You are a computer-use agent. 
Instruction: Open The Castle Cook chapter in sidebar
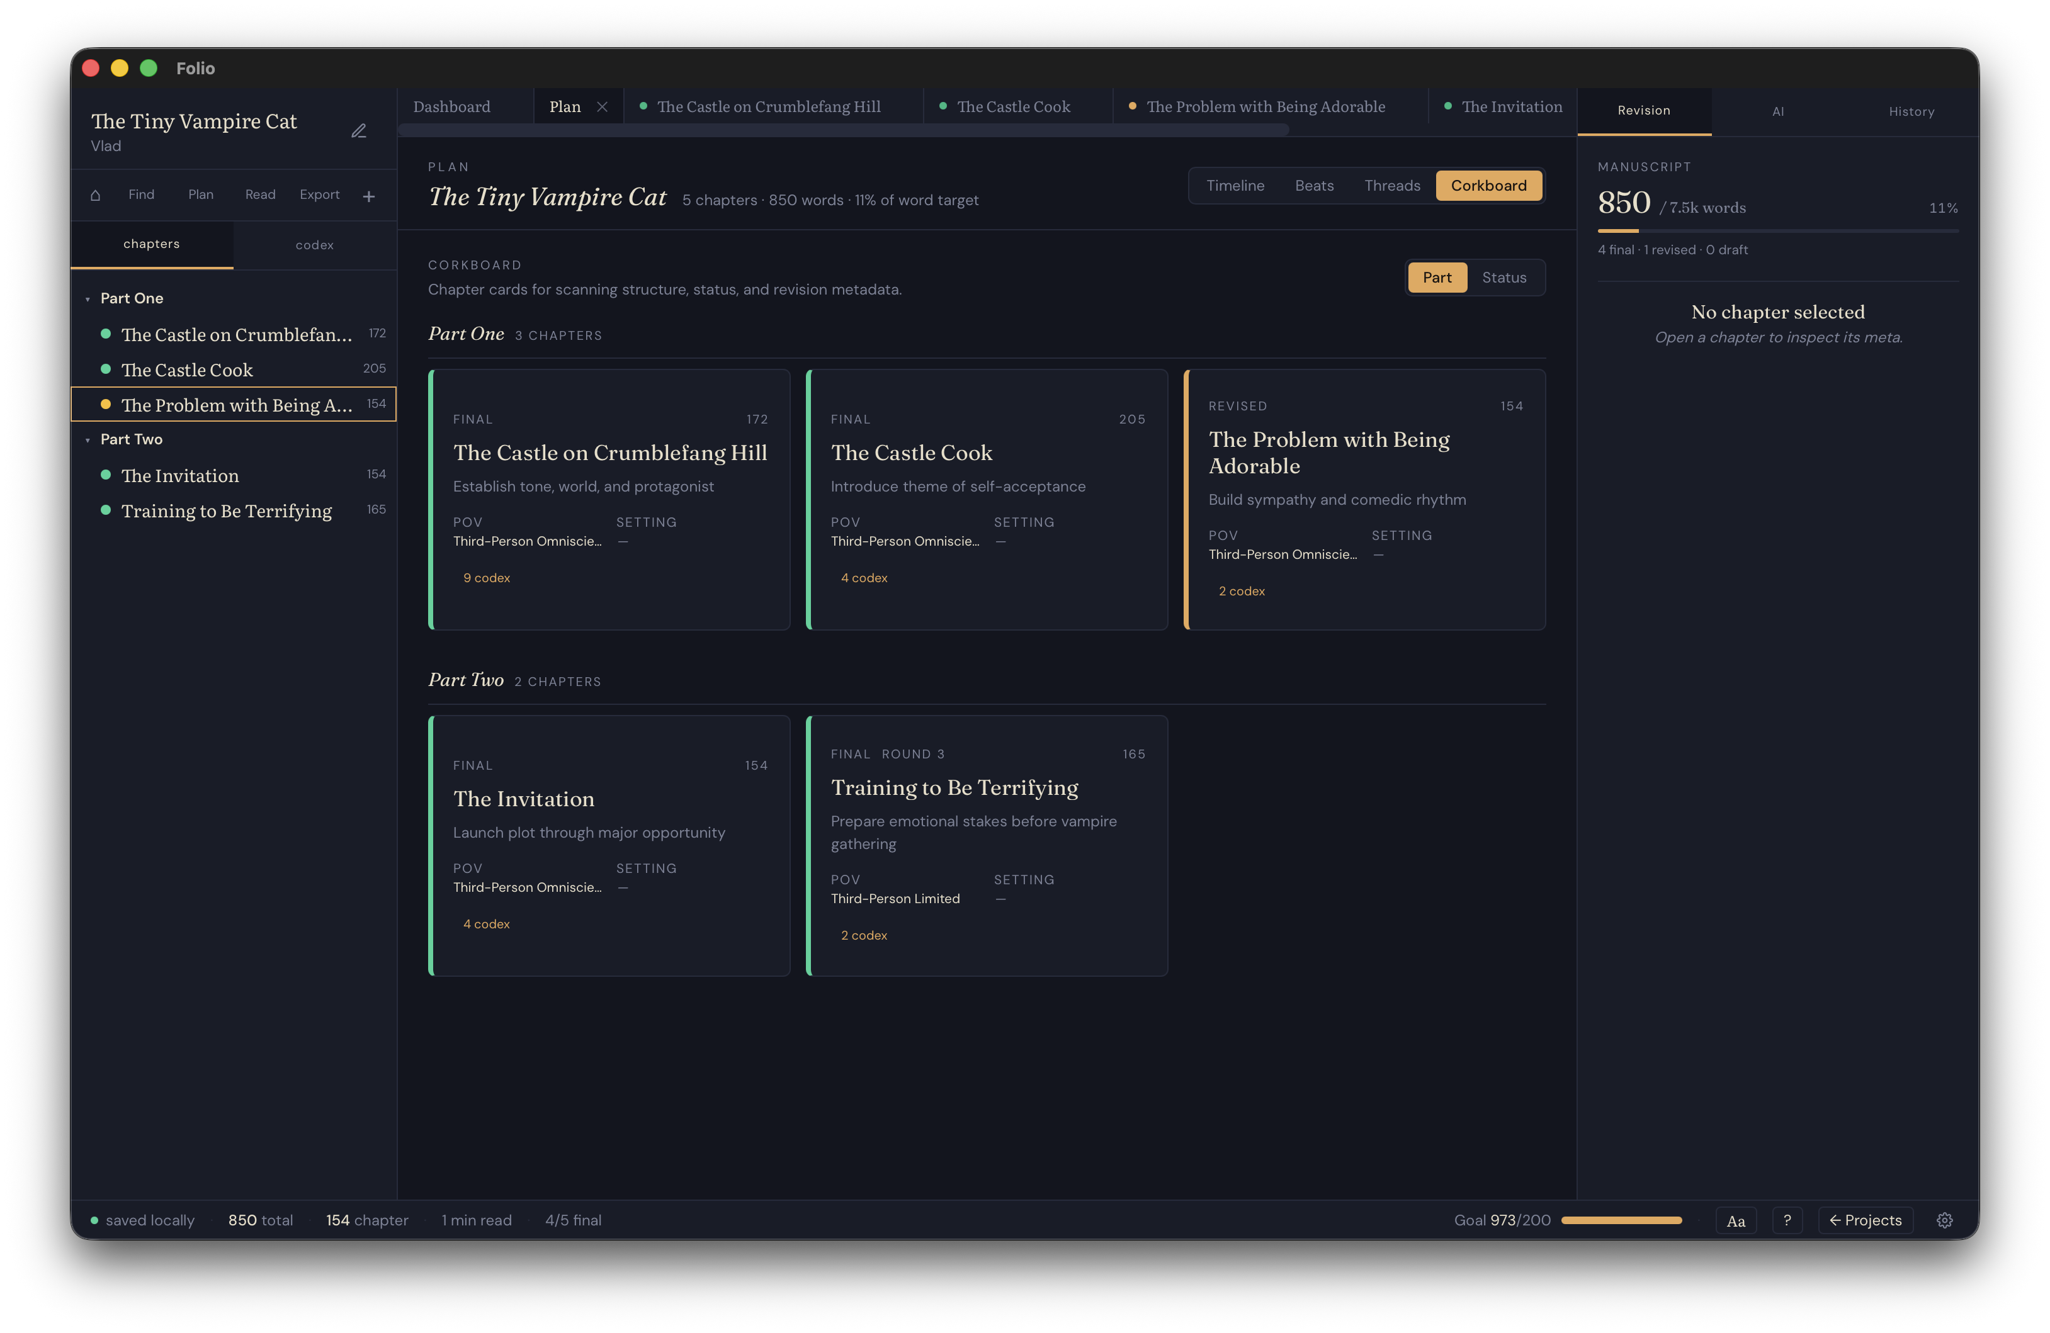click(234, 369)
